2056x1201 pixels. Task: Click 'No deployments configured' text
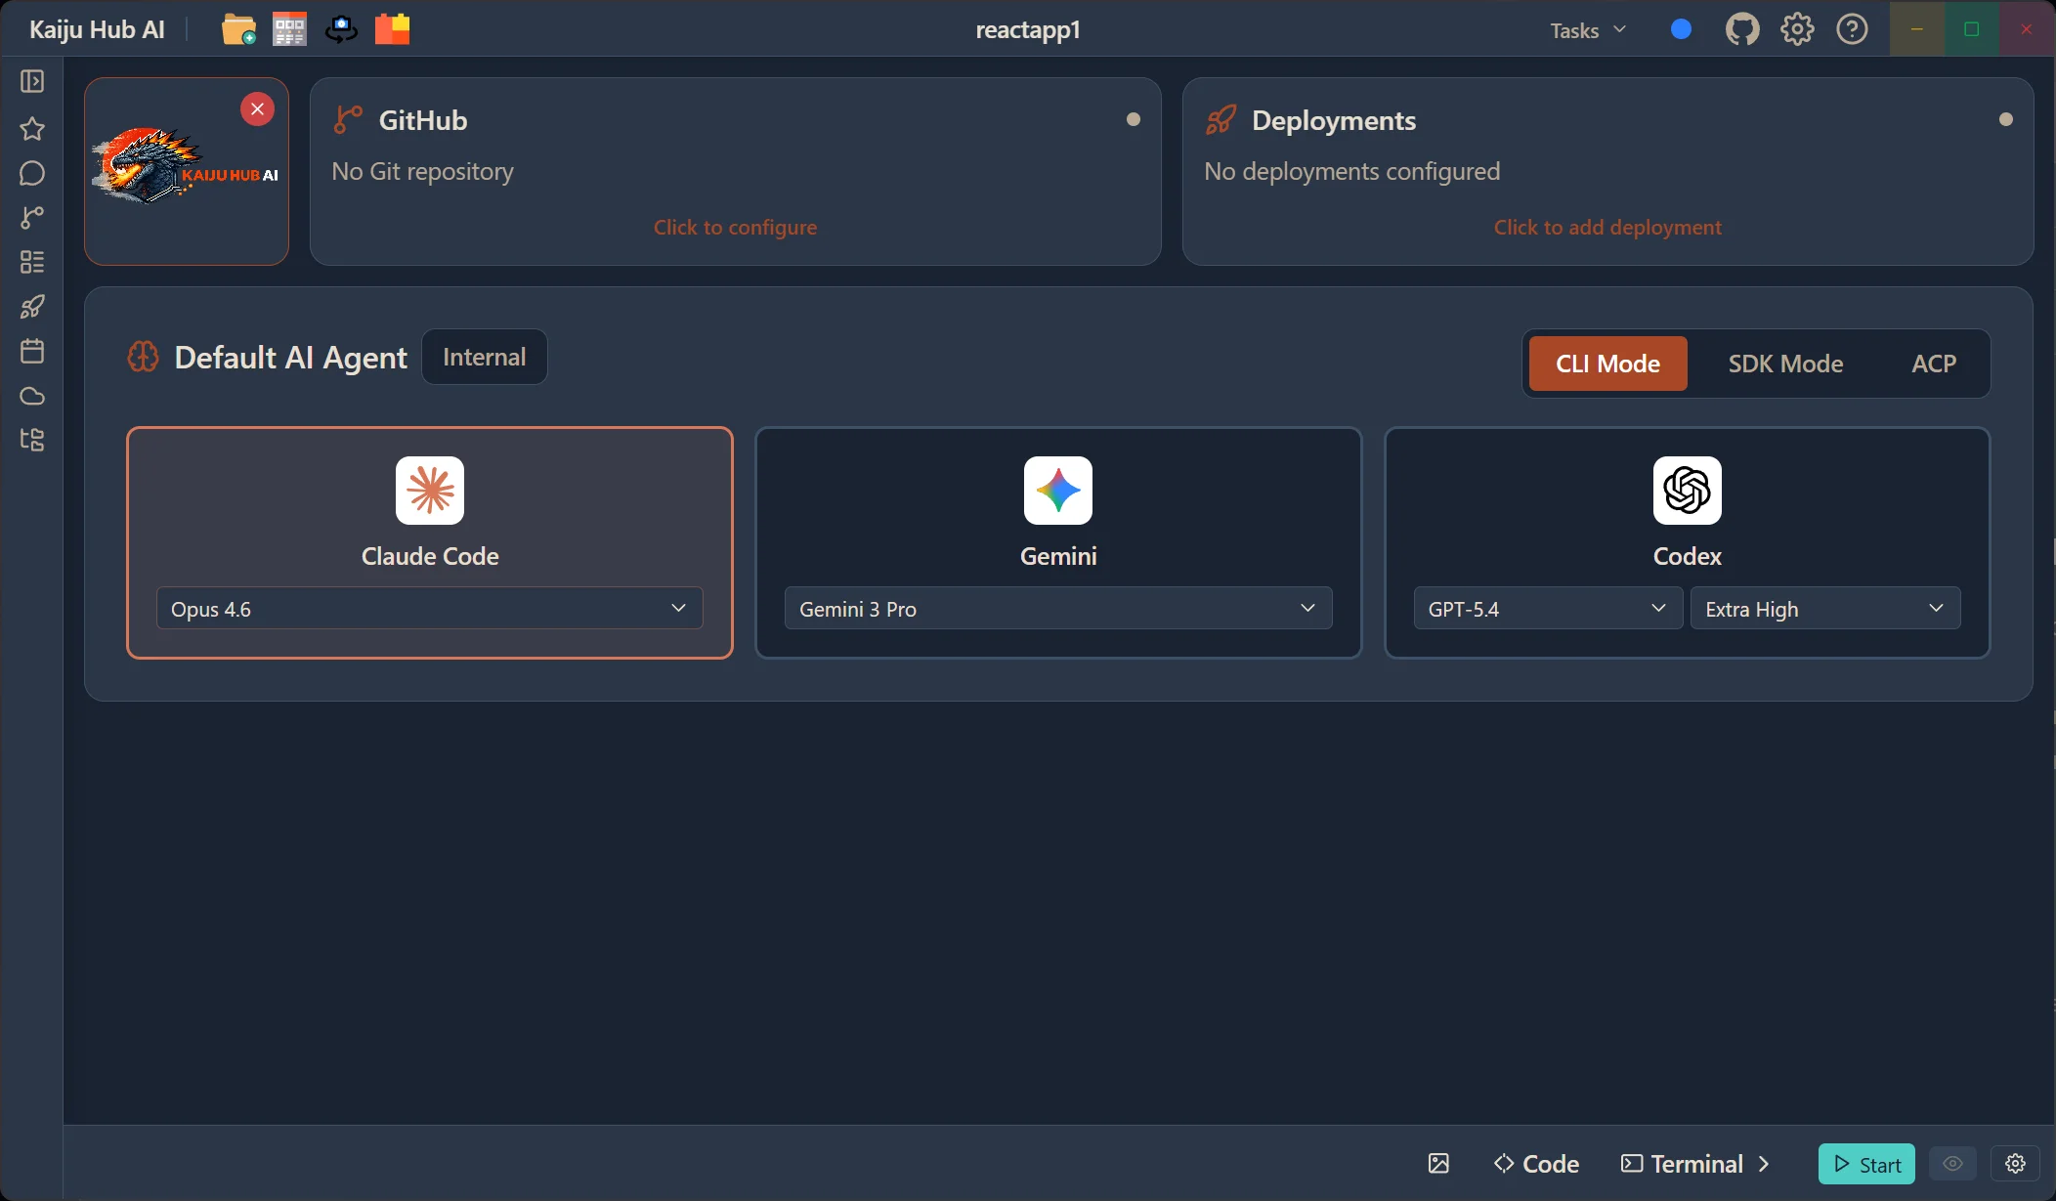[1351, 171]
